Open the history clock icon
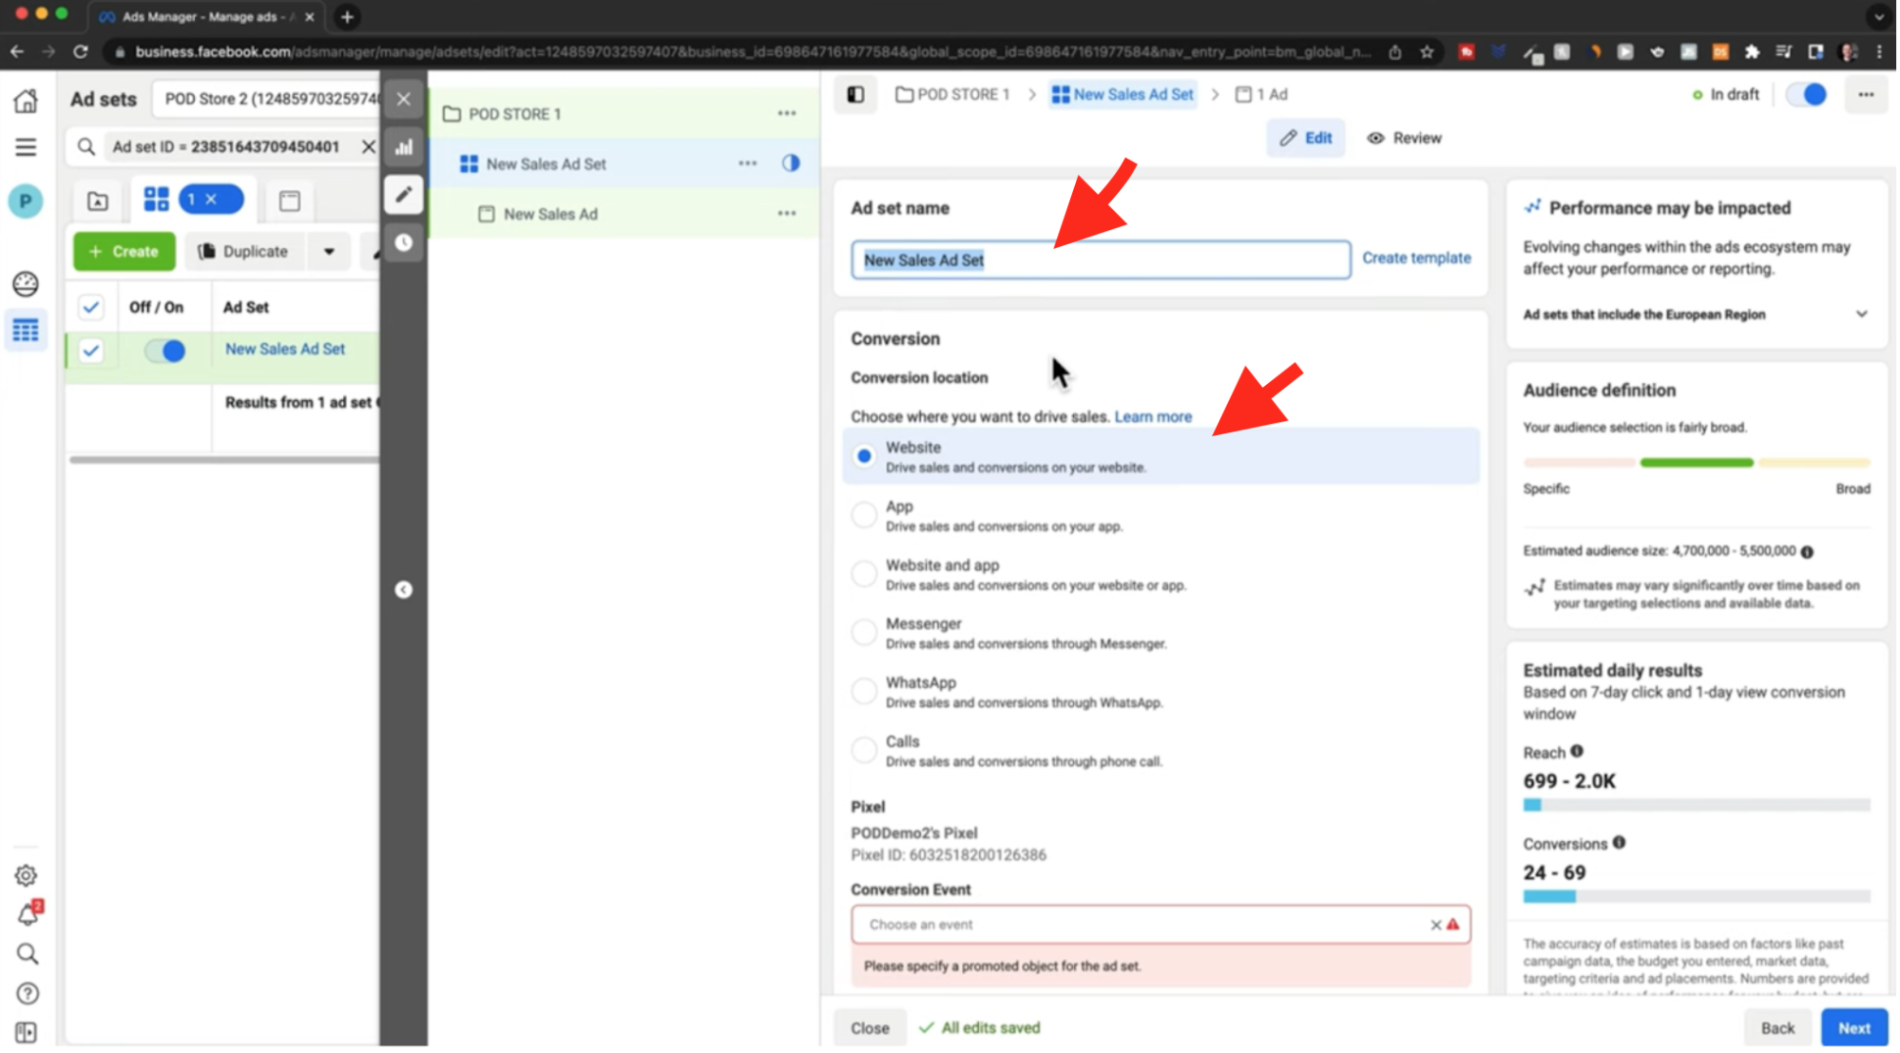Viewport: 1900px width, 1053px height. 404,242
